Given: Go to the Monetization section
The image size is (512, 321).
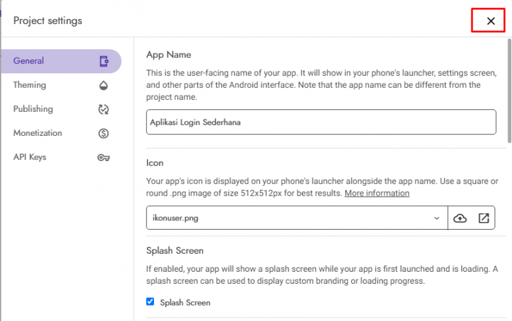Looking at the screenshot, I should (37, 133).
